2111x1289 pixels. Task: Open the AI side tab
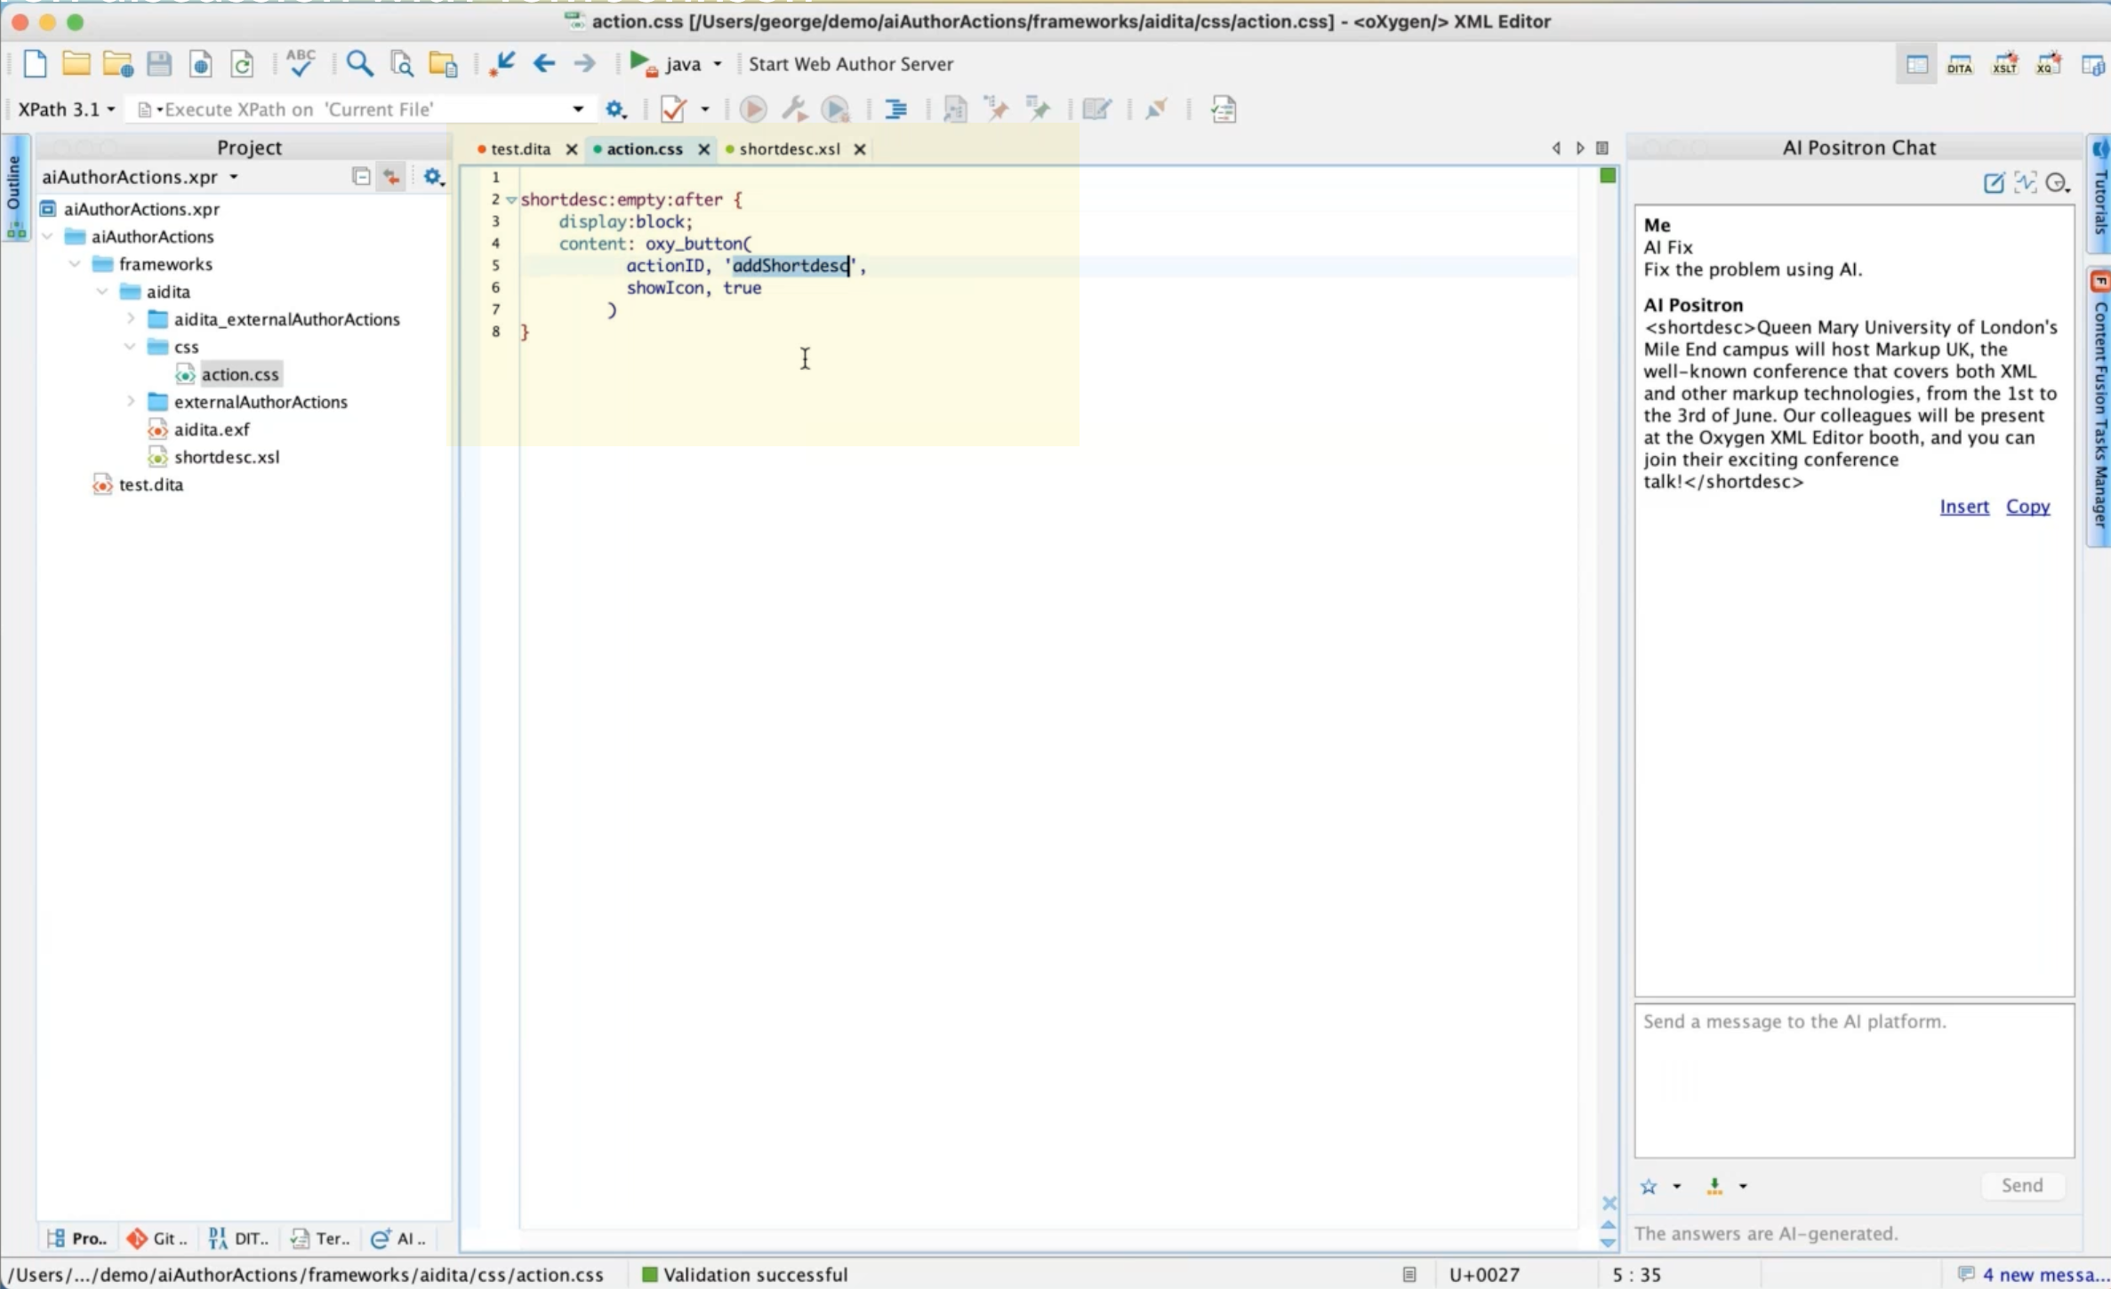(399, 1237)
